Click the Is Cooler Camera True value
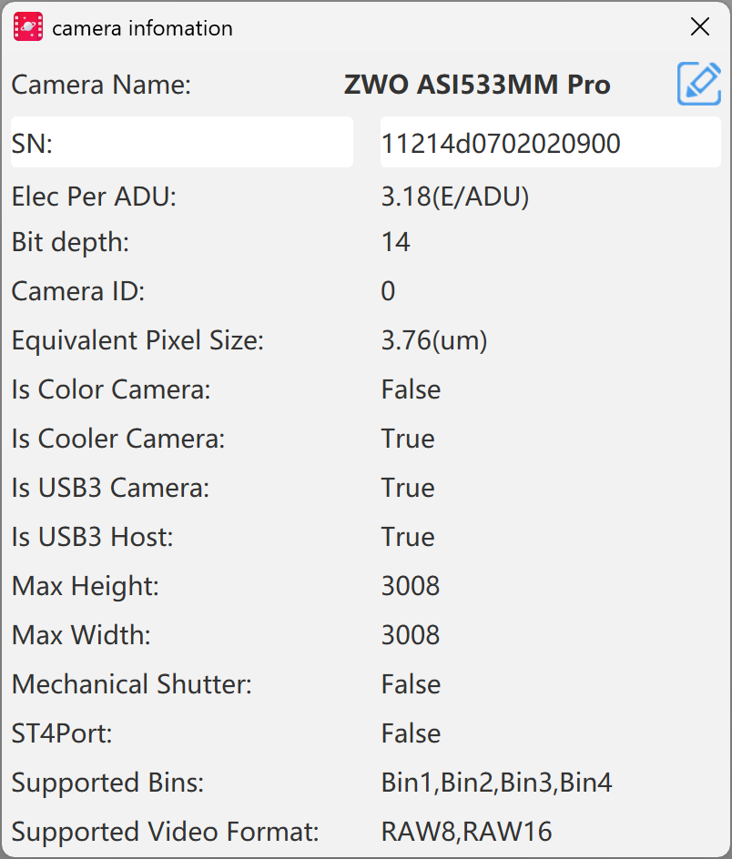732x859 pixels. click(x=408, y=439)
